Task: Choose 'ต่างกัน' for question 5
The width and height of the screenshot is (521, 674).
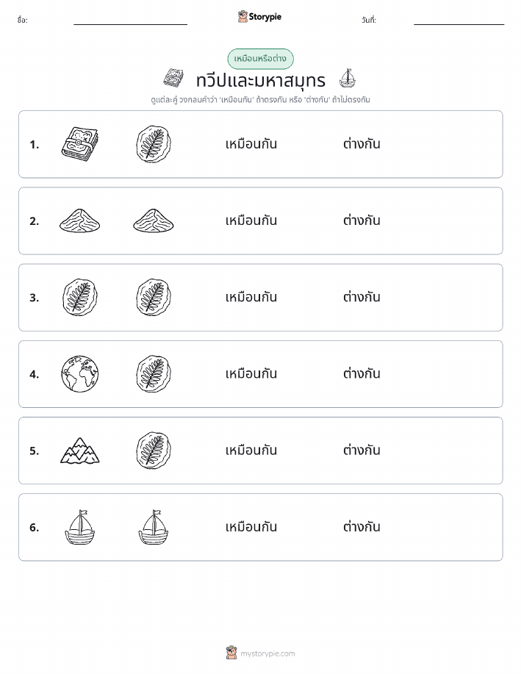Action: (x=362, y=451)
